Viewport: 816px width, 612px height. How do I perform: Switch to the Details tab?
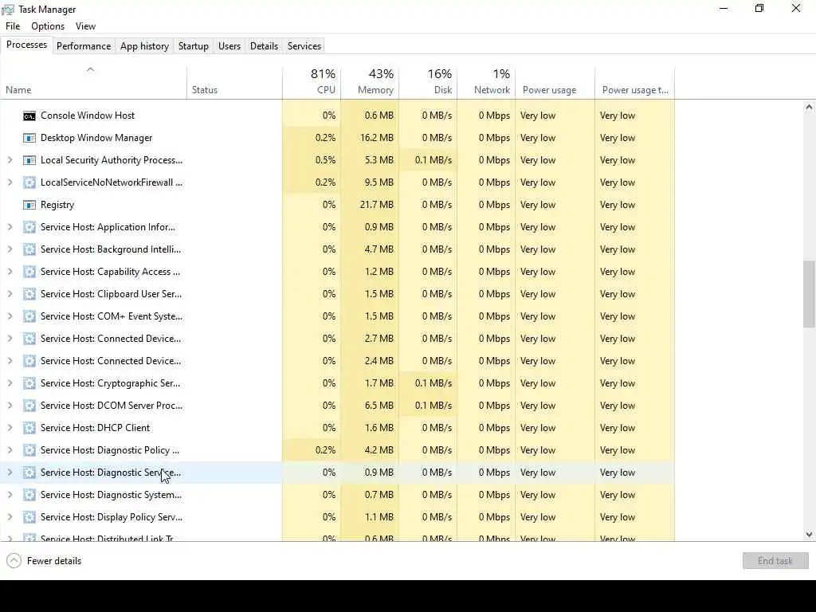tap(264, 45)
